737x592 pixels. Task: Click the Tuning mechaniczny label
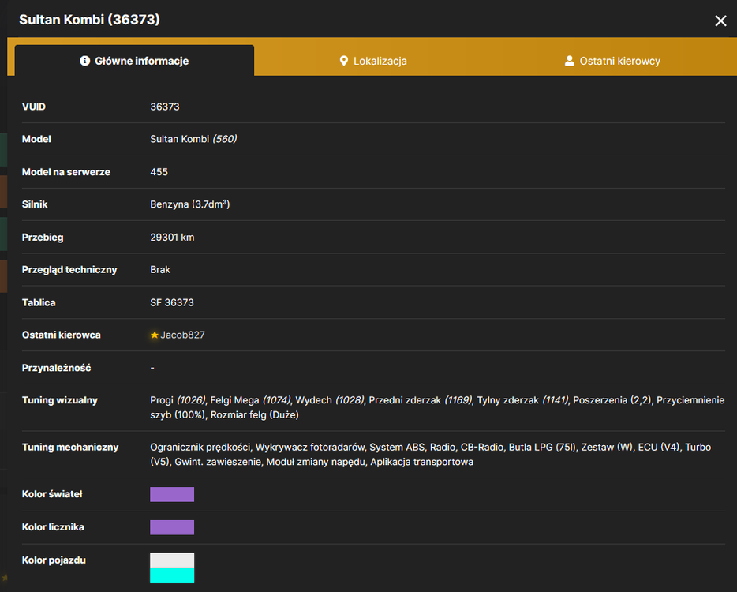pos(70,448)
